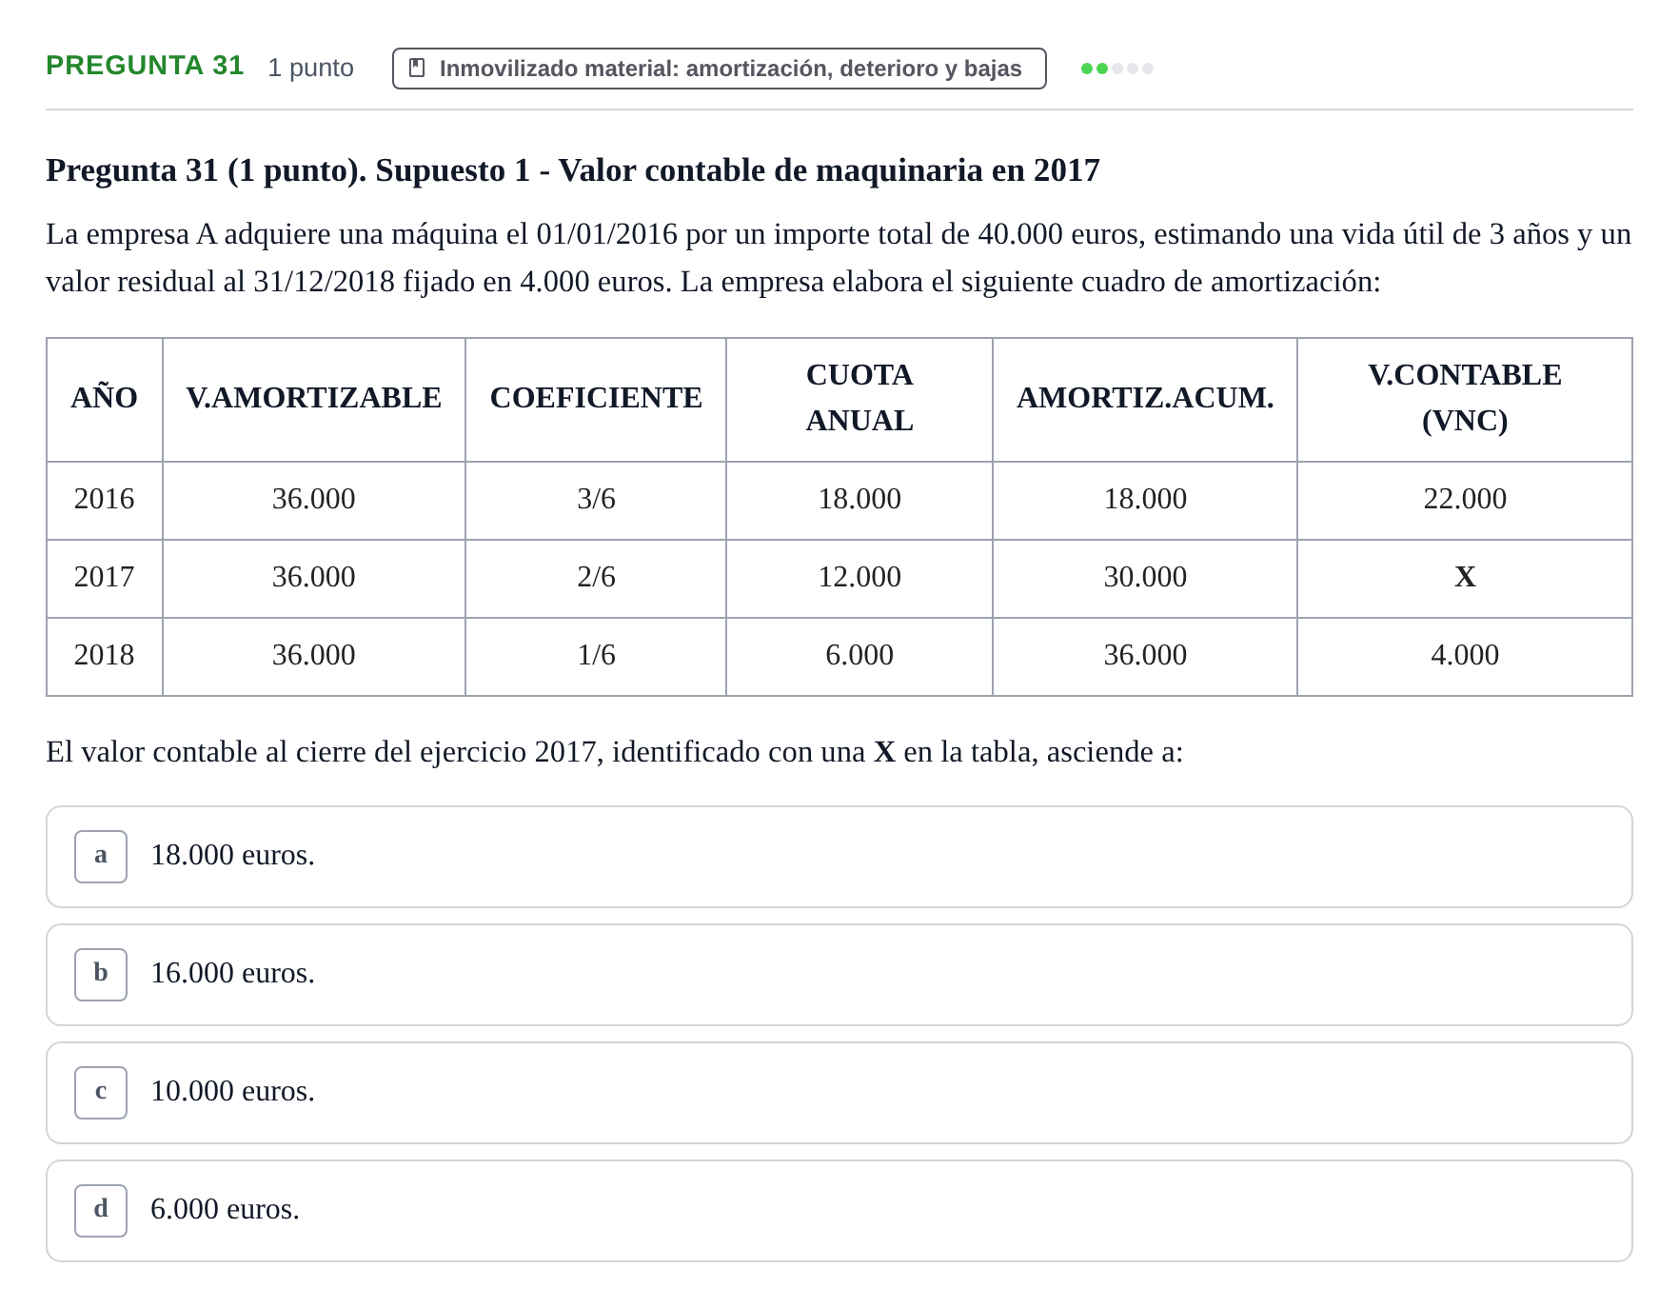Click the 3/6 coefficient cell
The image size is (1679, 1308).
point(596,500)
